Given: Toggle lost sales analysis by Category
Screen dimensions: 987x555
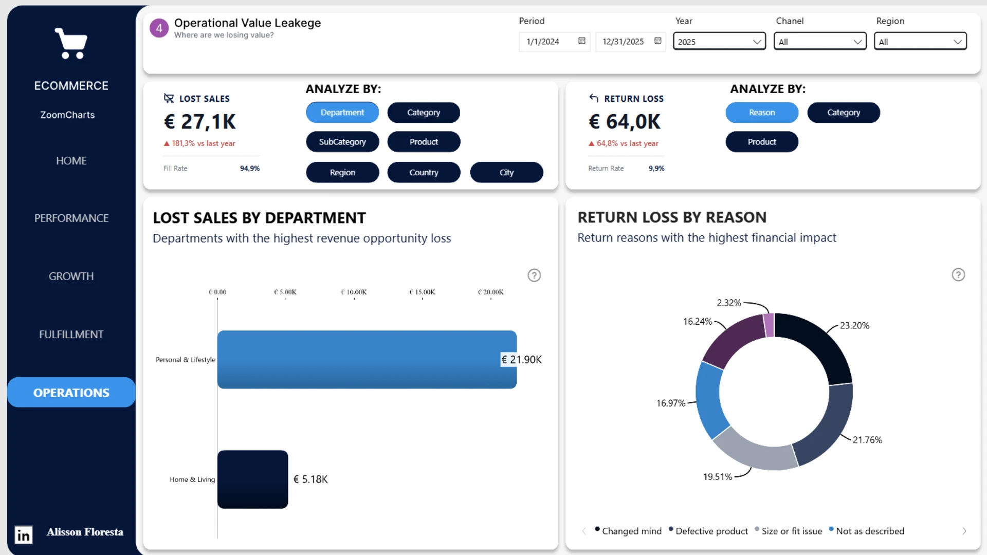Looking at the screenshot, I should coord(424,113).
